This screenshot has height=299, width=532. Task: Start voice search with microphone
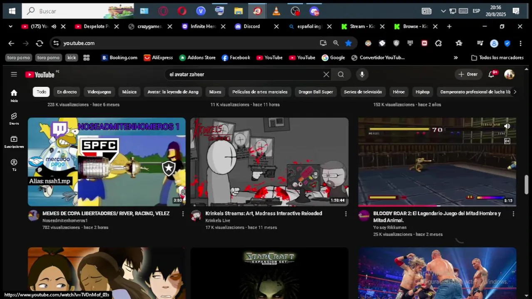point(362,74)
